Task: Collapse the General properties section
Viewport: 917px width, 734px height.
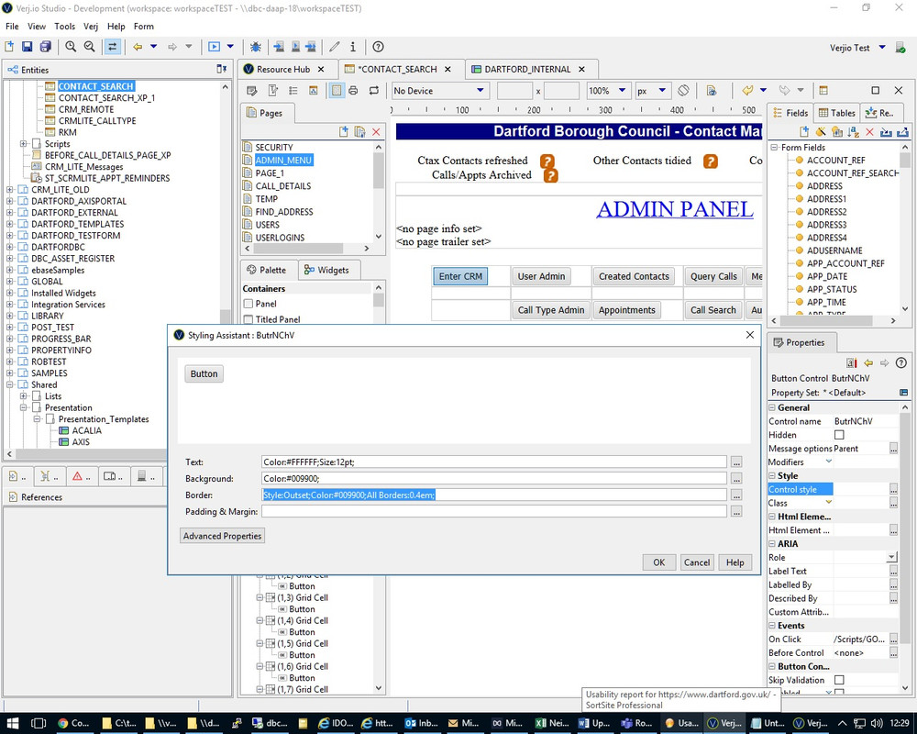Action: coord(772,408)
